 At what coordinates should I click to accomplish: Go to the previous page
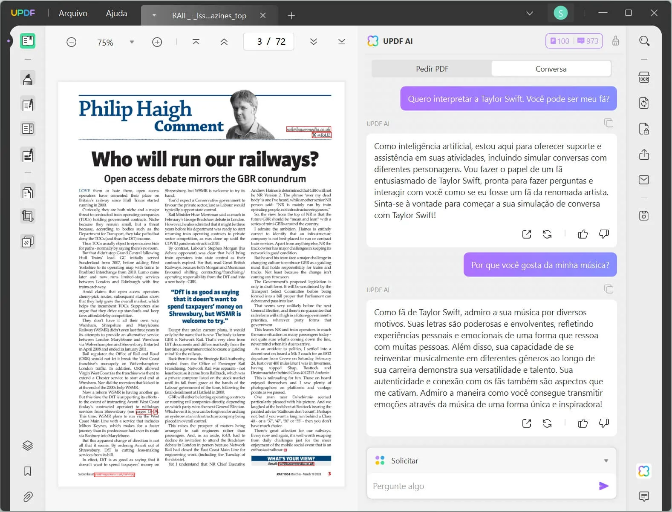pos(224,42)
